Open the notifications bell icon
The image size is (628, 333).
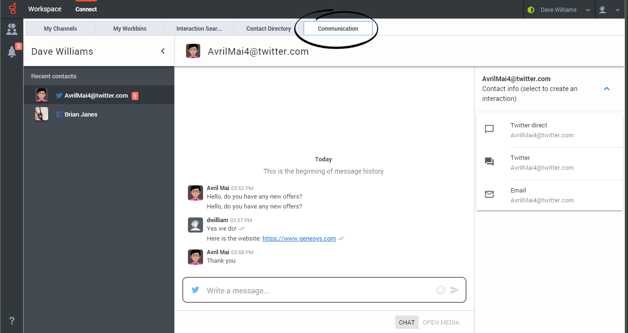tap(12, 52)
